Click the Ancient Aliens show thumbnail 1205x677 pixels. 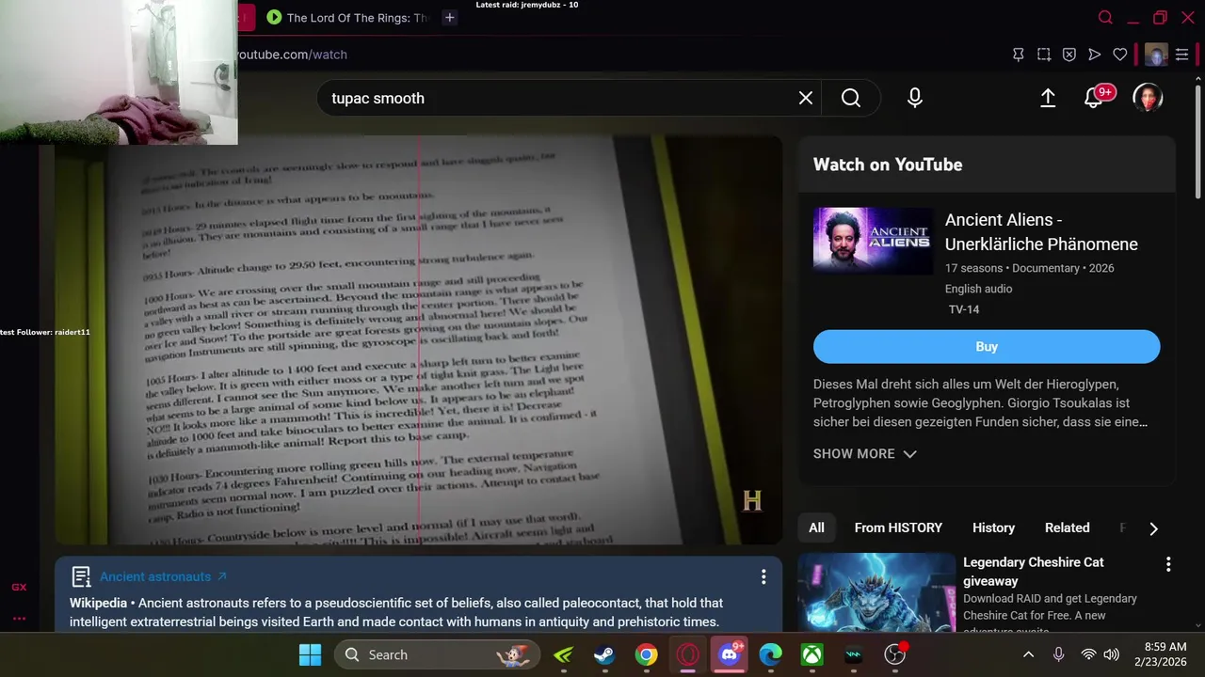click(x=873, y=241)
